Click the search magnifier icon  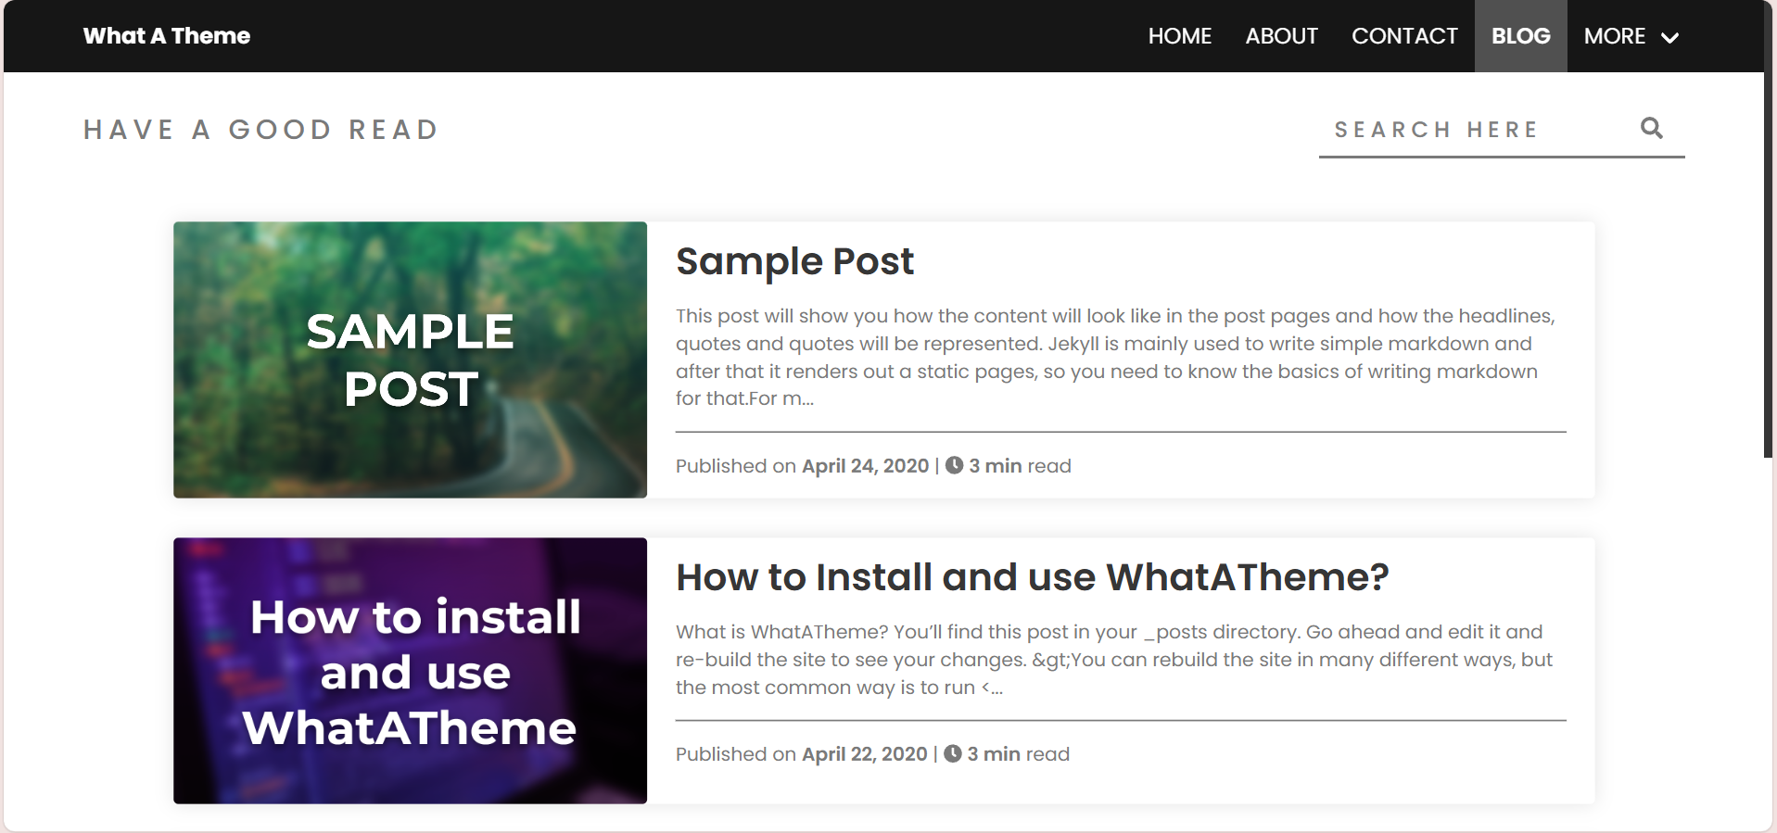[x=1651, y=128]
